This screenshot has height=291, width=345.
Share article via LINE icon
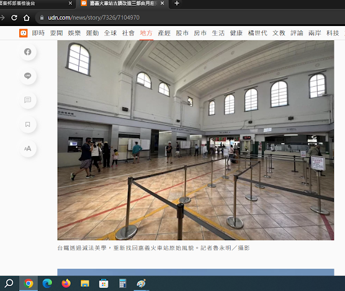[28, 76]
